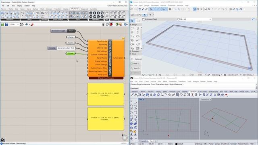This screenshot has width=258, height=145.
Task: Click the red shaded preview icon in Grasshopper
Action: point(111,24)
